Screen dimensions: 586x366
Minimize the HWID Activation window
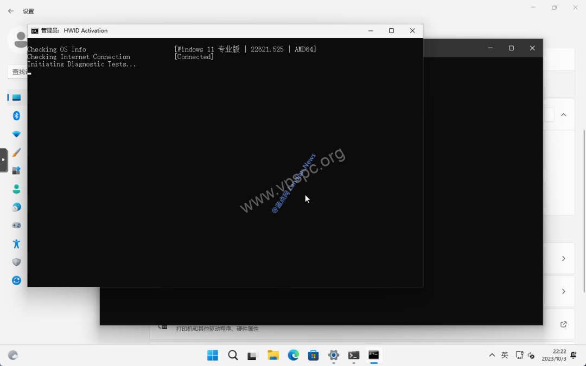[371, 30]
